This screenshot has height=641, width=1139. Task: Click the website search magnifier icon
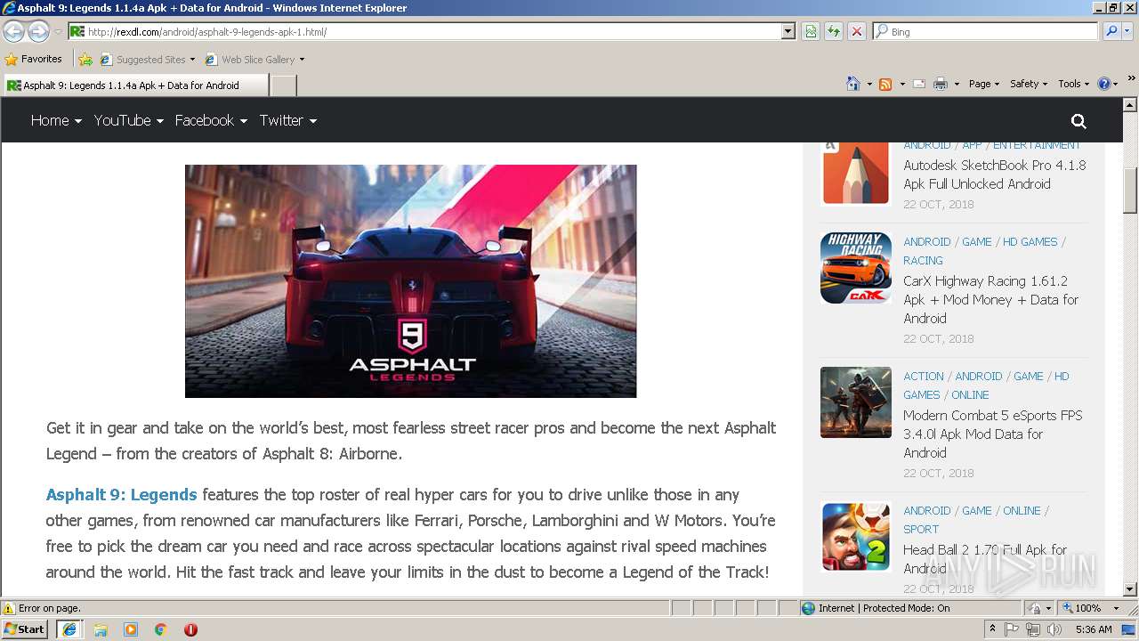(1078, 121)
